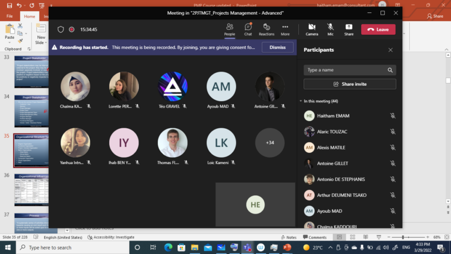Open More actions menu in meeting toolbar
This screenshot has height=254, width=451.
[285, 29]
